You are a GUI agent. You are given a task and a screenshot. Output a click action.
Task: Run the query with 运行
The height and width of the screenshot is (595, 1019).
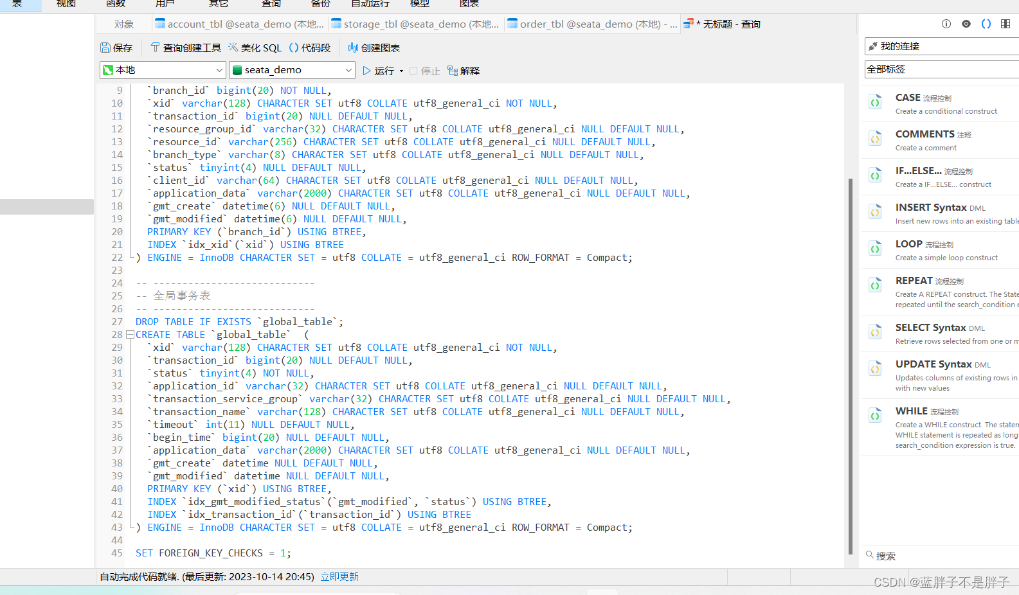(379, 71)
